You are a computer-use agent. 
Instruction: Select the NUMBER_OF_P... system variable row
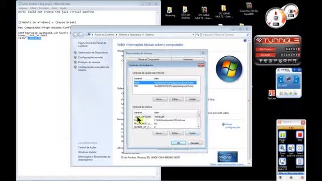[166, 127]
